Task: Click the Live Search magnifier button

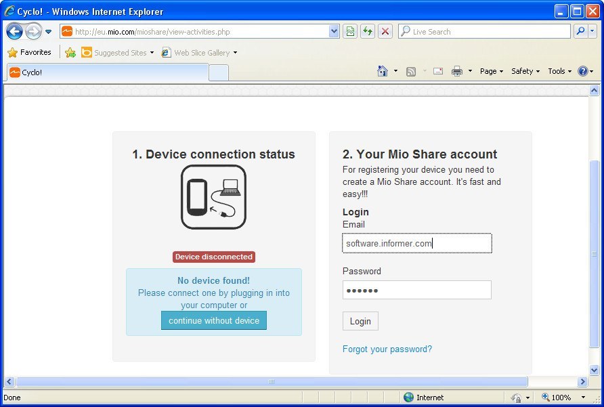Action: pyautogui.click(x=580, y=31)
